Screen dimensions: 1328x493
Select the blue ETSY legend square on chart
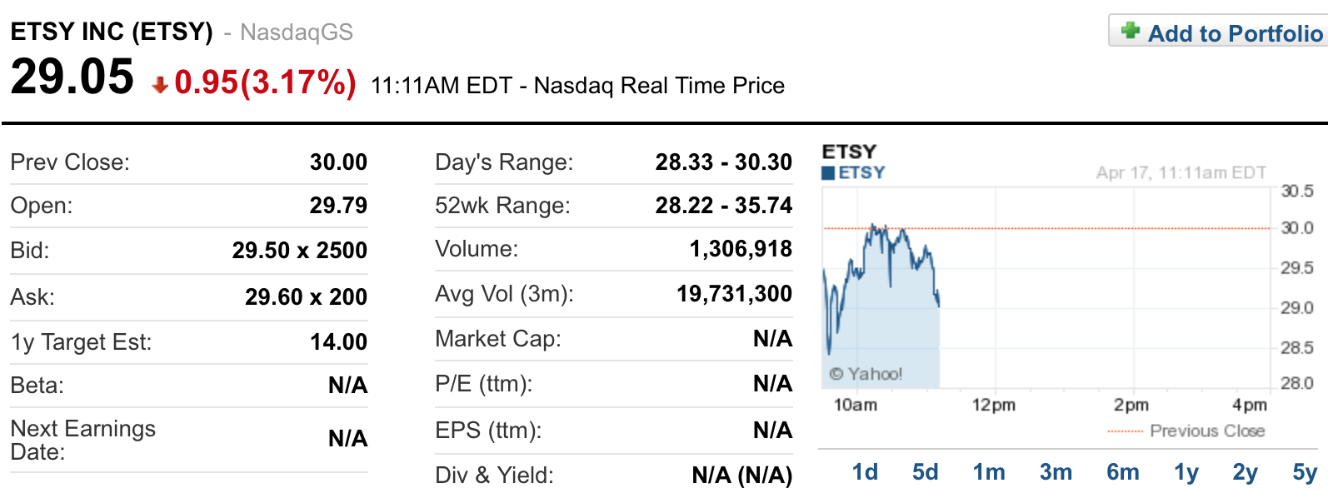pyautogui.click(x=830, y=174)
